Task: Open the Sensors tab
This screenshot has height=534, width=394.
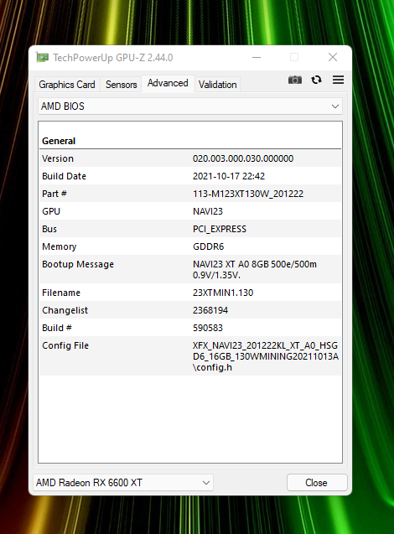Action: (x=122, y=85)
